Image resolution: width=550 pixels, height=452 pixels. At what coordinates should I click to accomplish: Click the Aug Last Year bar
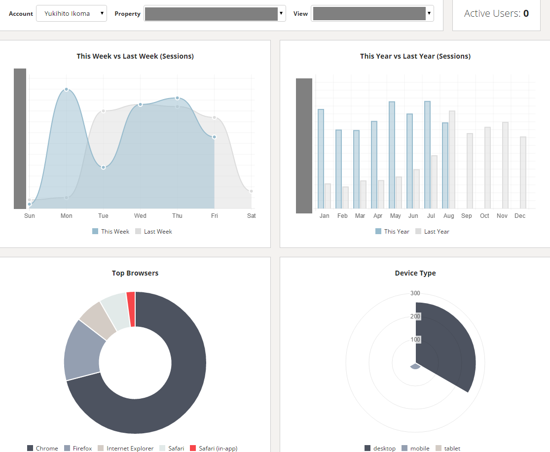tap(452, 160)
